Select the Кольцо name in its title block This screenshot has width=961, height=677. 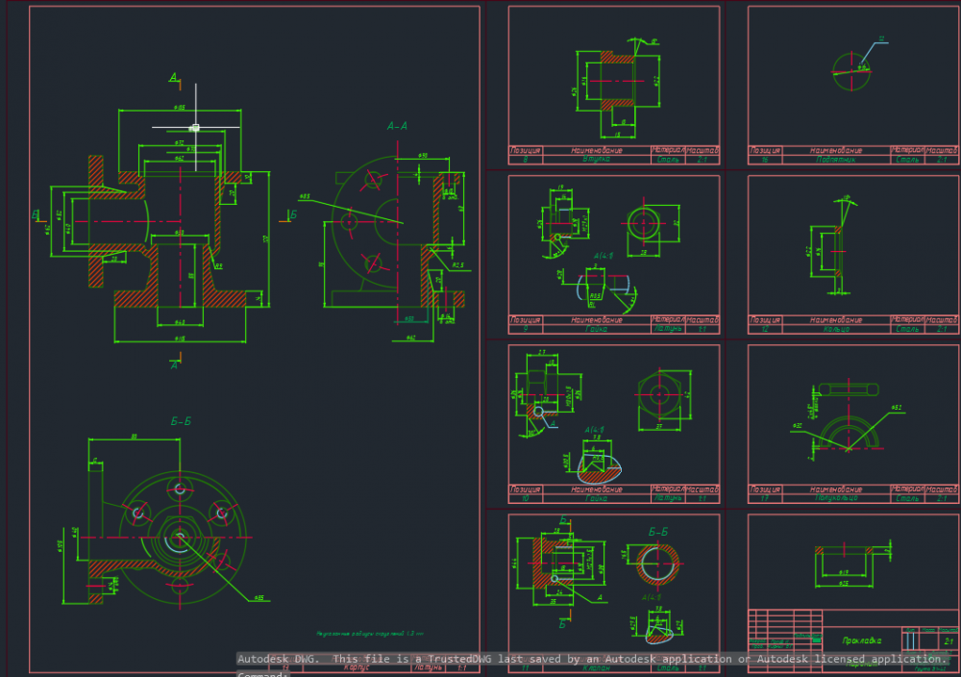pos(835,329)
